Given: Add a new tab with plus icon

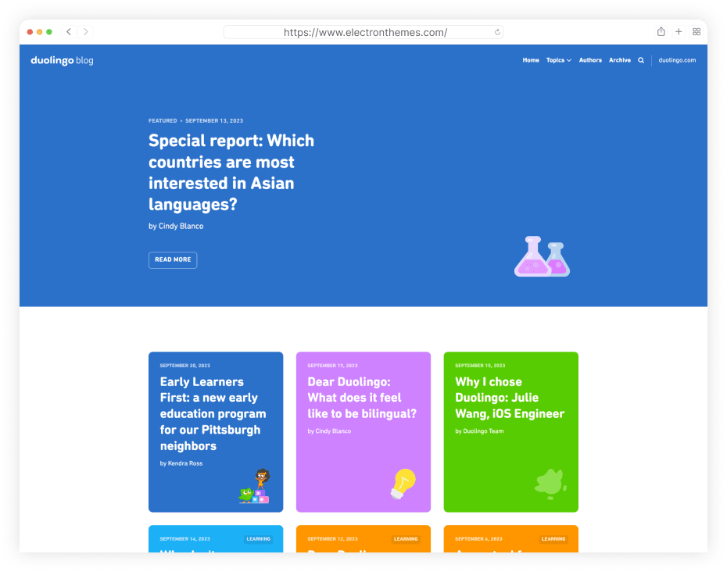Looking at the screenshot, I should (679, 31).
